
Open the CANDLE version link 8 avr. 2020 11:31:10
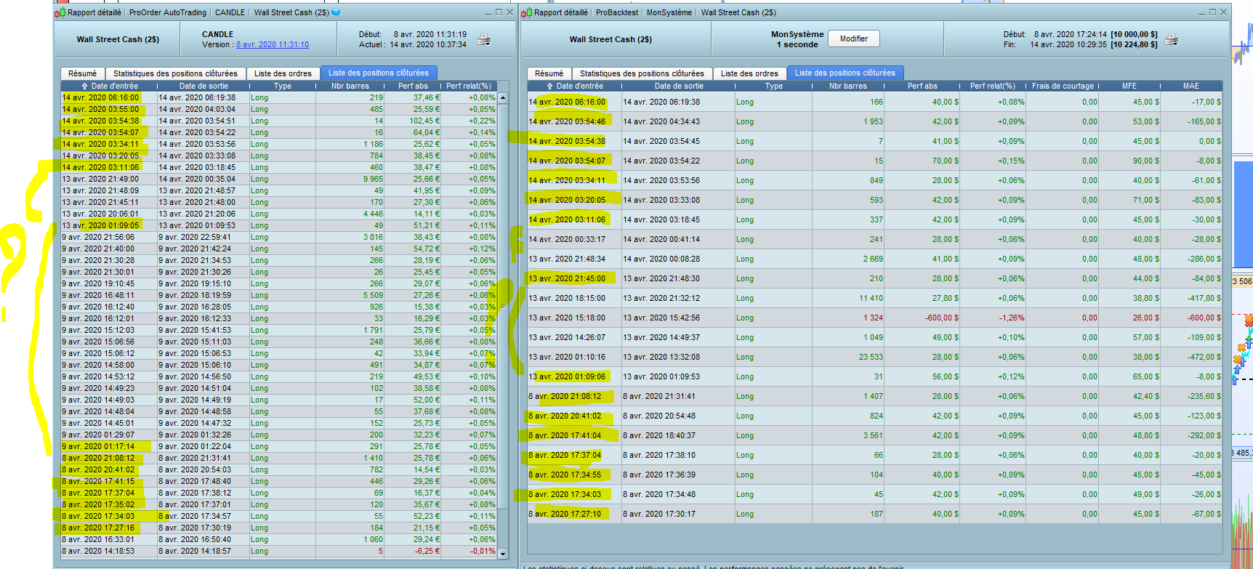[272, 44]
